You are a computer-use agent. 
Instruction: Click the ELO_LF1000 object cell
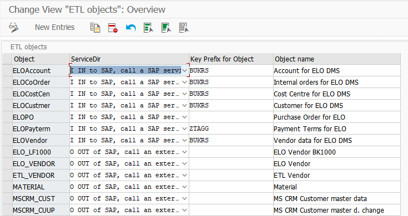pyautogui.click(x=41, y=152)
